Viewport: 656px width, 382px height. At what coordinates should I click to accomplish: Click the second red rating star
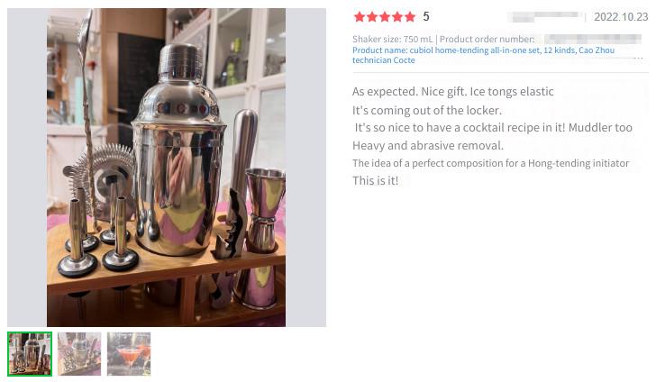(x=372, y=17)
